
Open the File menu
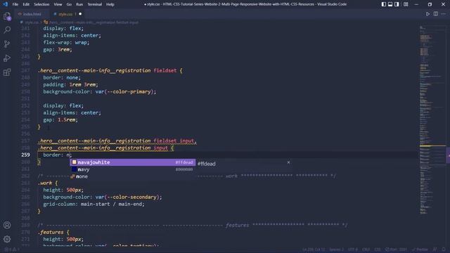click(15, 4)
